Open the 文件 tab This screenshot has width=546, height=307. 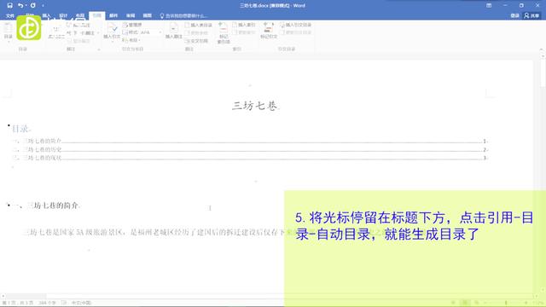pyautogui.click(x=9, y=15)
